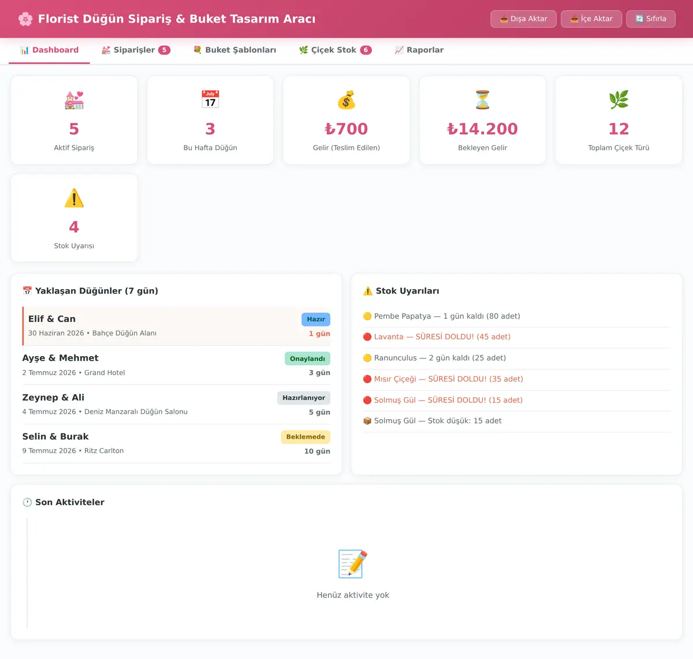The width and height of the screenshot is (693, 659).
Task: Click the Aktif Sipariş count 5
Action: [x=74, y=129]
